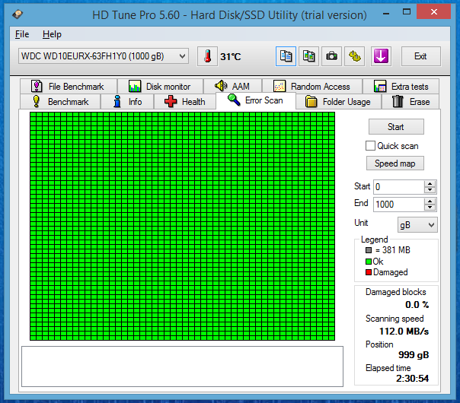
Task: Open the Unit gB dropdown
Action: (x=417, y=224)
